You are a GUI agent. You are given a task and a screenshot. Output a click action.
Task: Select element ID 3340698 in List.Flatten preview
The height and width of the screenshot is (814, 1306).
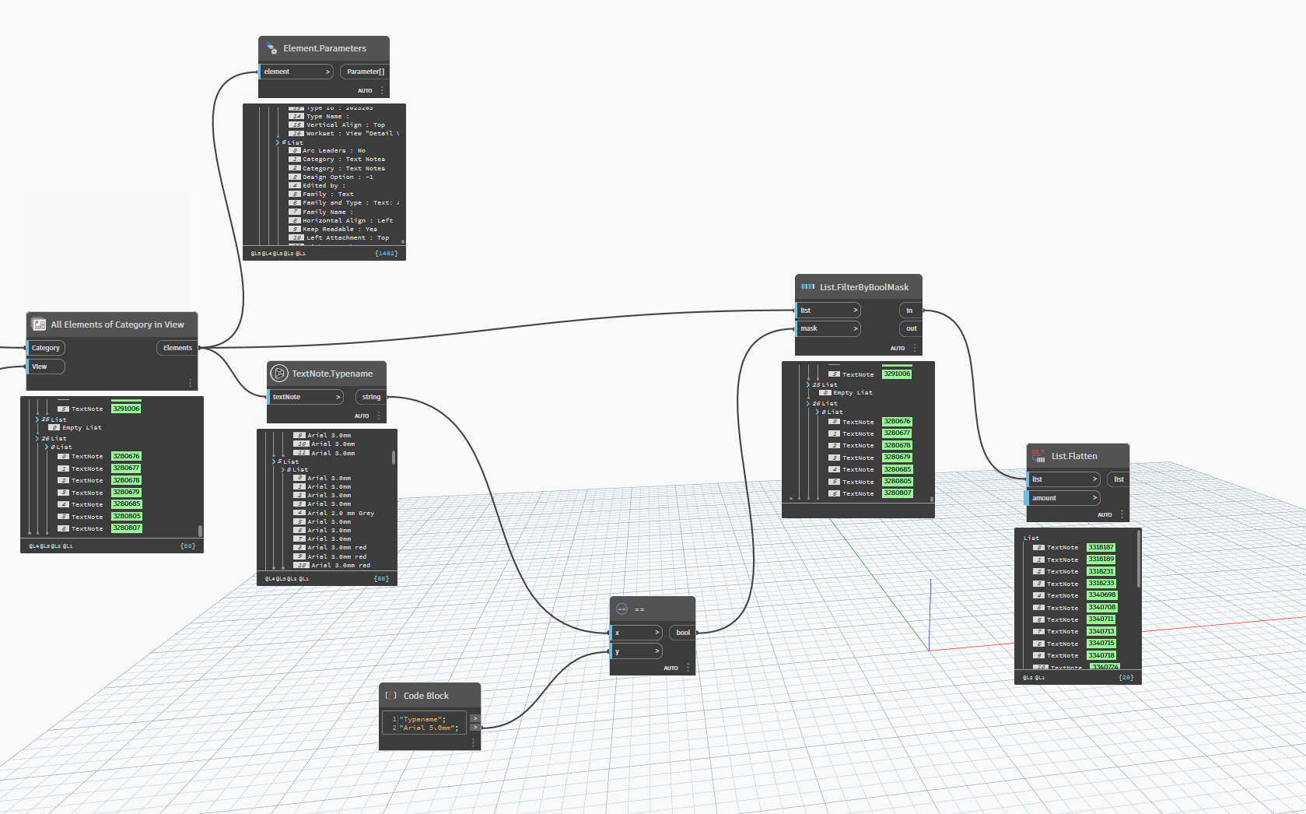1101,595
